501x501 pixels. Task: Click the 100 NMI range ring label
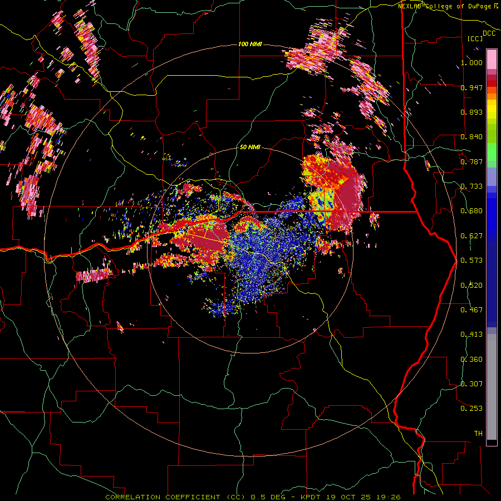point(250,44)
